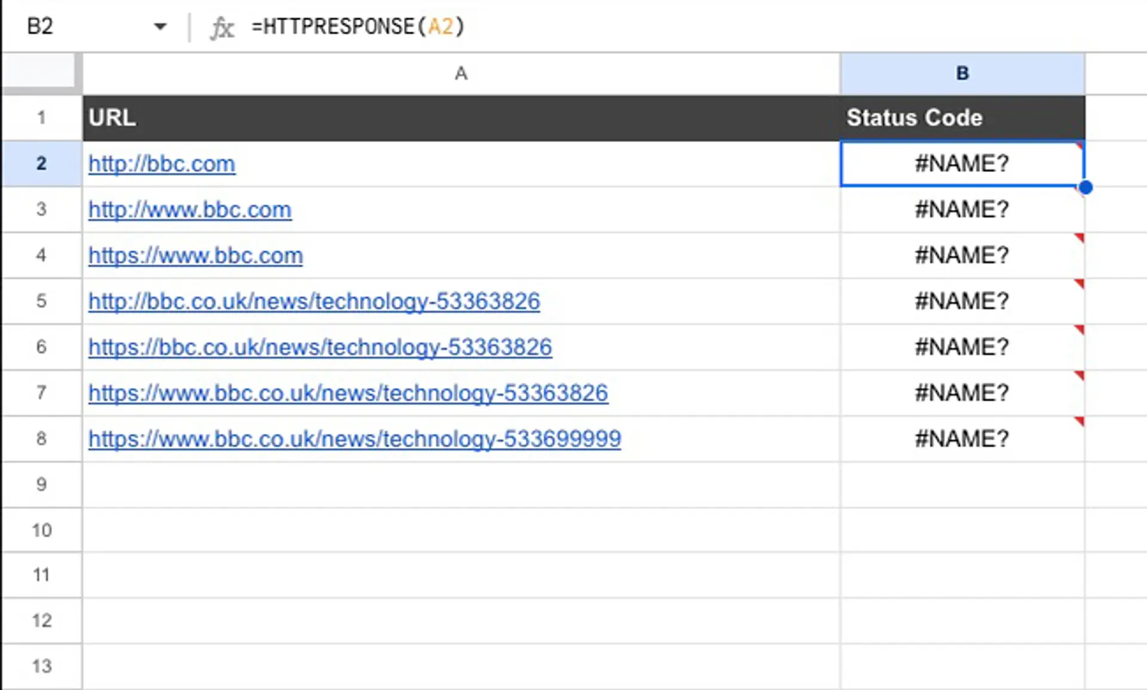Open the https://www.bbc.com link
The width and height of the screenshot is (1147, 690).
[x=196, y=256]
